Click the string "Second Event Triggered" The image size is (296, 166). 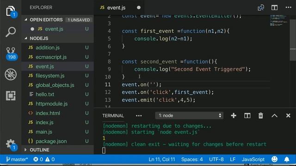pyautogui.click(x=208, y=69)
